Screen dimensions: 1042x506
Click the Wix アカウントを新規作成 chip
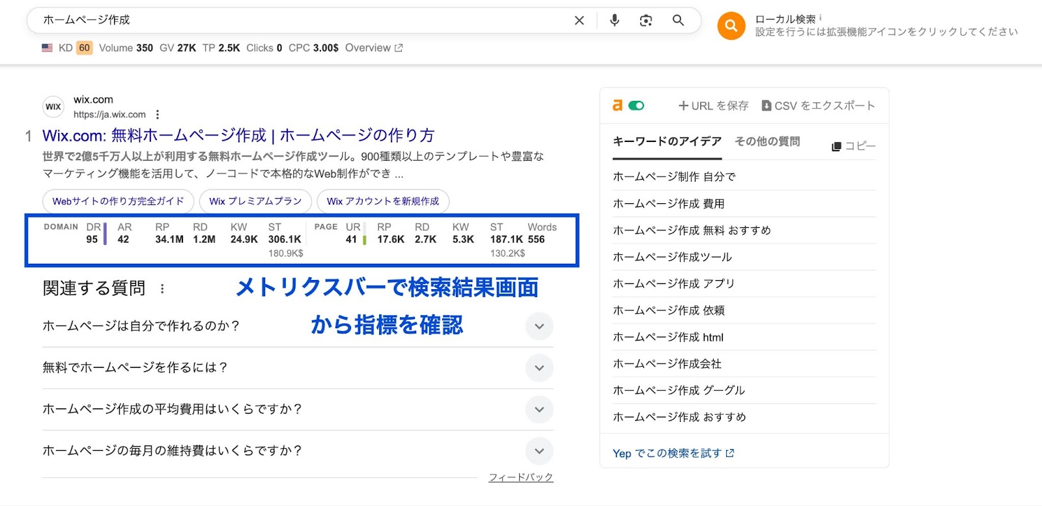[x=383, y=201]
